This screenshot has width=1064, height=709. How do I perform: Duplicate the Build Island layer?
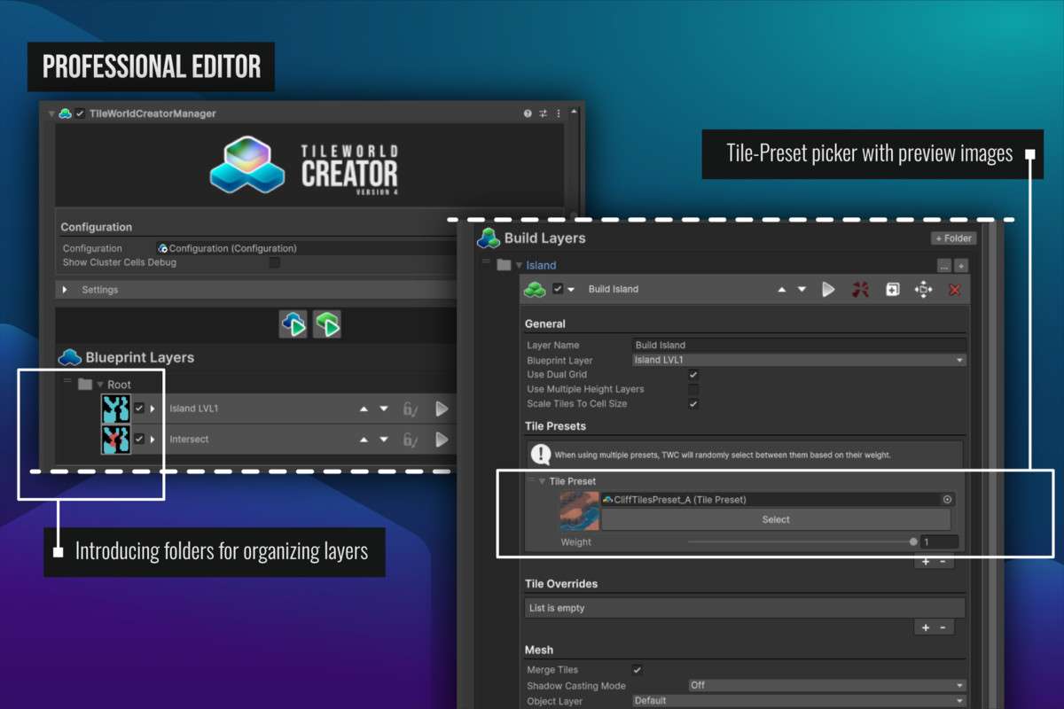click(893, 290)
